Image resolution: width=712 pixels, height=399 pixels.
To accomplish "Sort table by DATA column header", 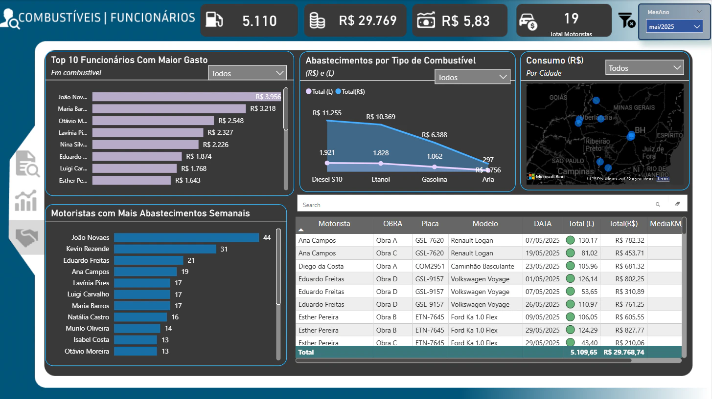I will [543, 224].
